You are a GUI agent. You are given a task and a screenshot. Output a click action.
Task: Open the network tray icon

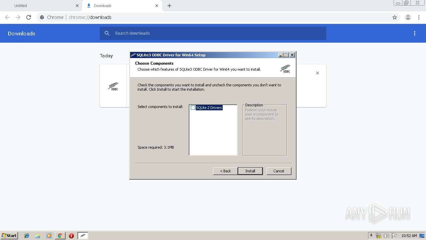pos(378,236)
